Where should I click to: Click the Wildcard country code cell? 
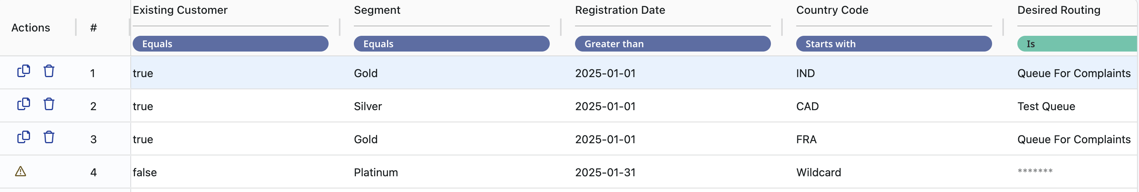click(818, 172)
